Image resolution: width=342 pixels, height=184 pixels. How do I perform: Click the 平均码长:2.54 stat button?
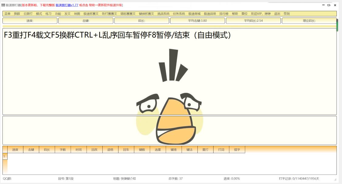click(x=253, y=21)
